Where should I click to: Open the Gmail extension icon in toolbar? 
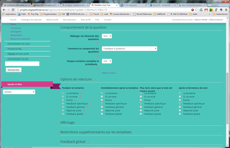click(x=206, y=10)
